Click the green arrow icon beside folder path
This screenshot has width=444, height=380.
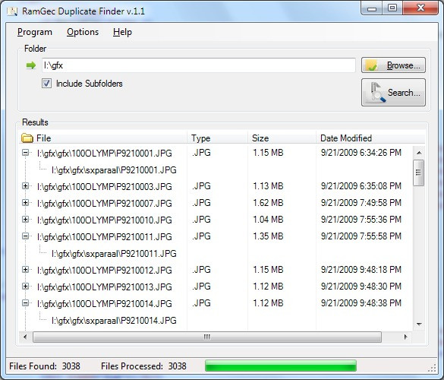click(x=31, y=65)
